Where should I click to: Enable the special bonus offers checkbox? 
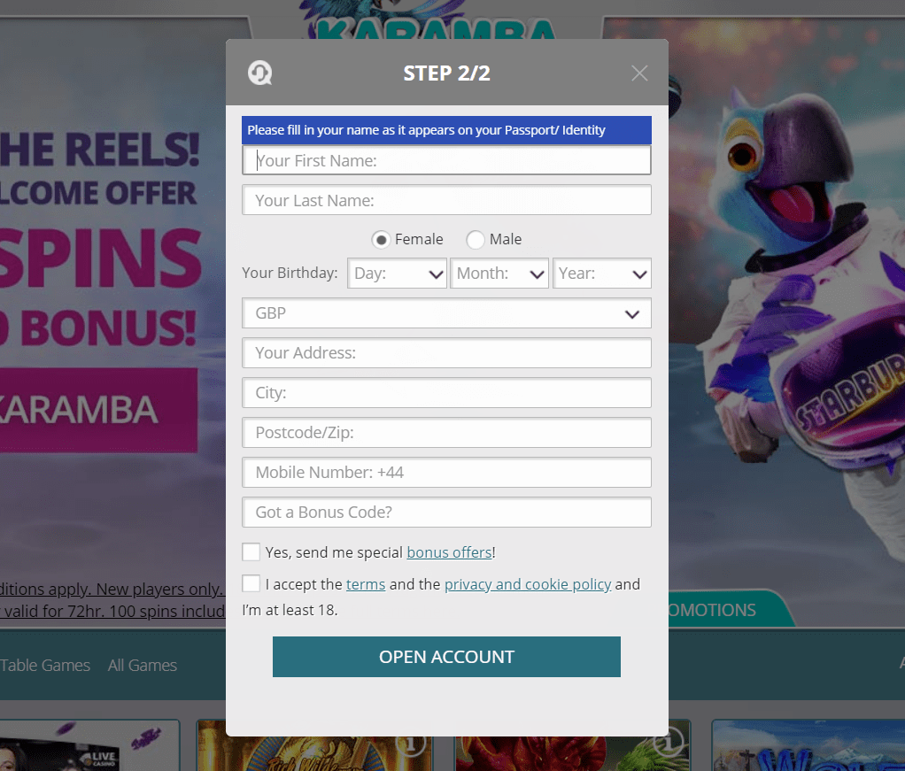click(251, 552)
